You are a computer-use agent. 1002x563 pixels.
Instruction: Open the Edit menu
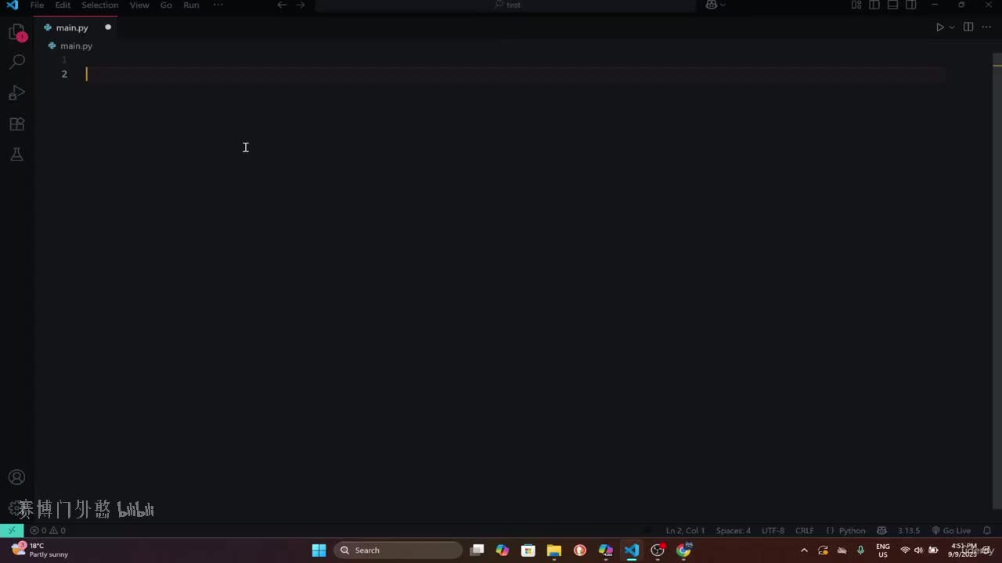coord(63,5)
